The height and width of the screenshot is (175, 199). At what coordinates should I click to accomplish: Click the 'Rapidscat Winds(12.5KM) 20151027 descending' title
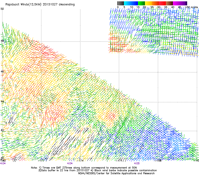(40, 5)
